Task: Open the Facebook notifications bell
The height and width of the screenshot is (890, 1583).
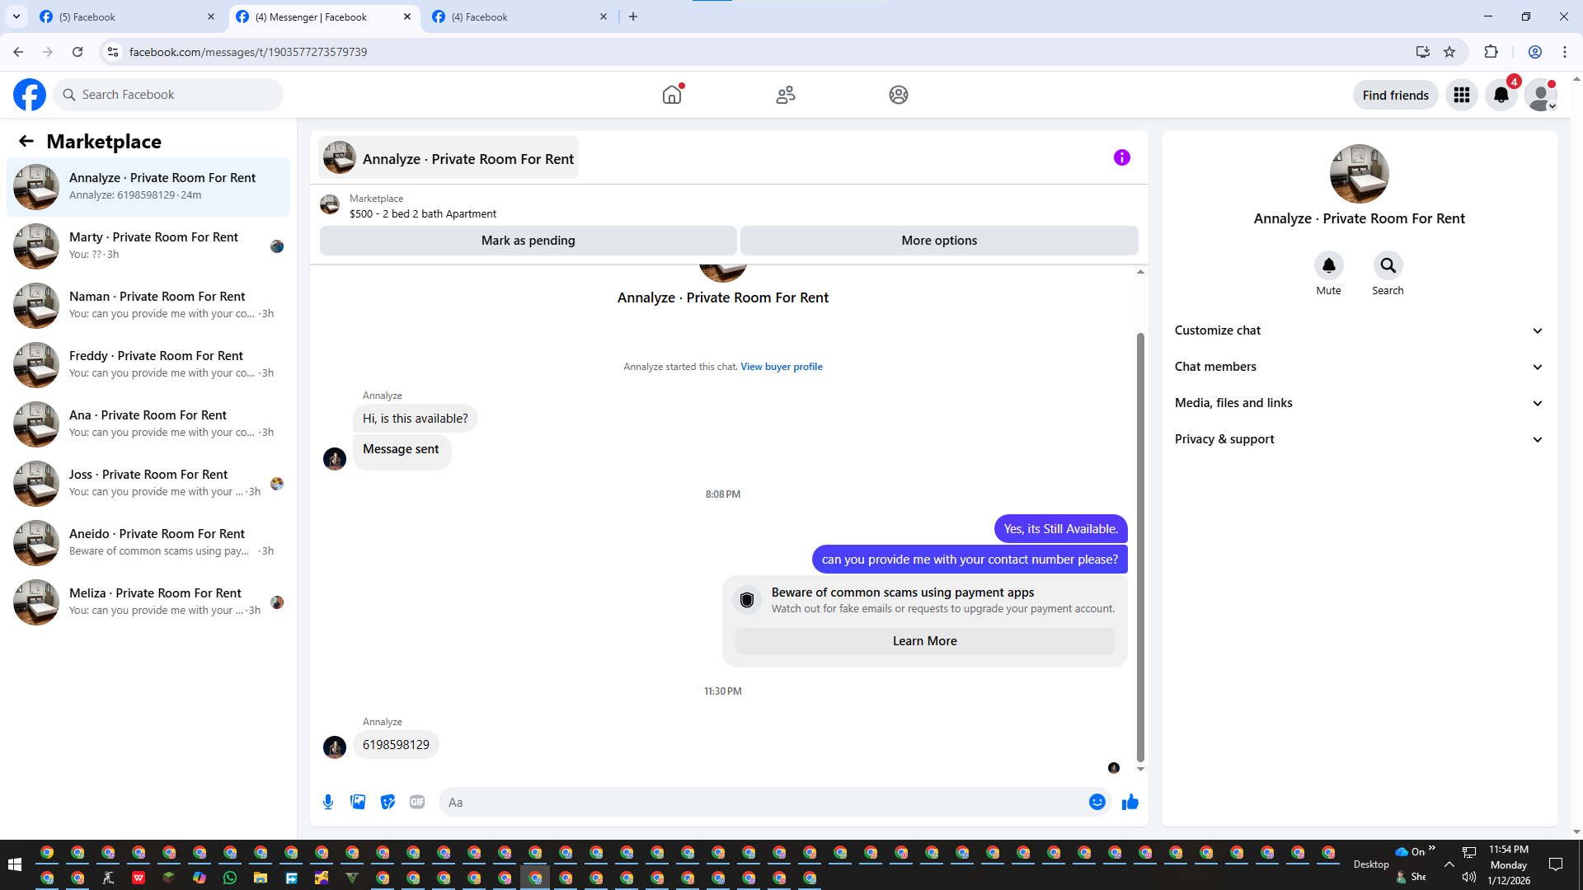Action: (x=1501, y=95)
